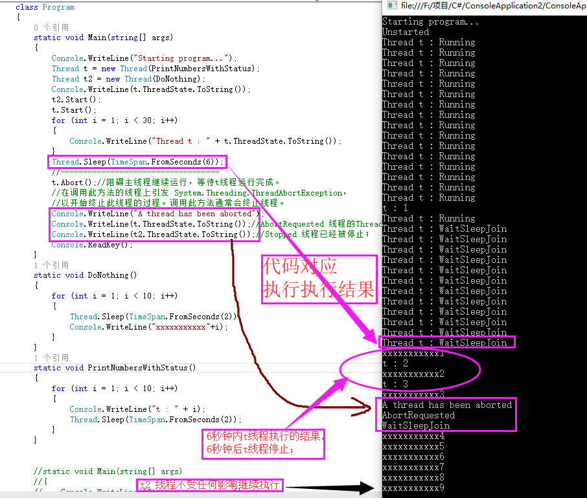Open the '0 个引用' code lens above Main

click(51, 27)
